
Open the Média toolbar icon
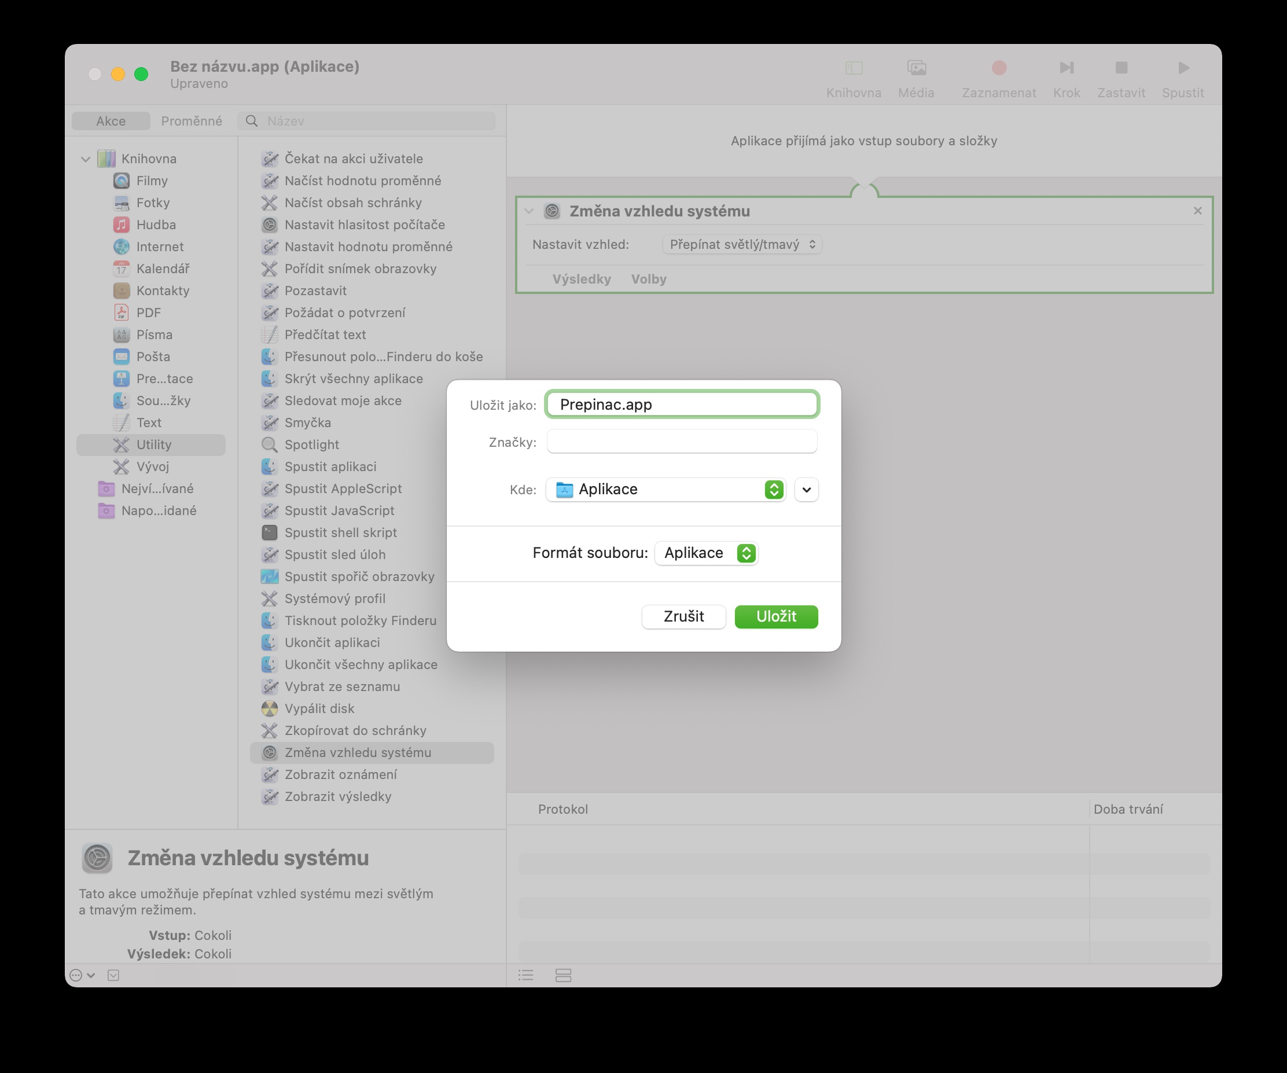click(916, 68)
